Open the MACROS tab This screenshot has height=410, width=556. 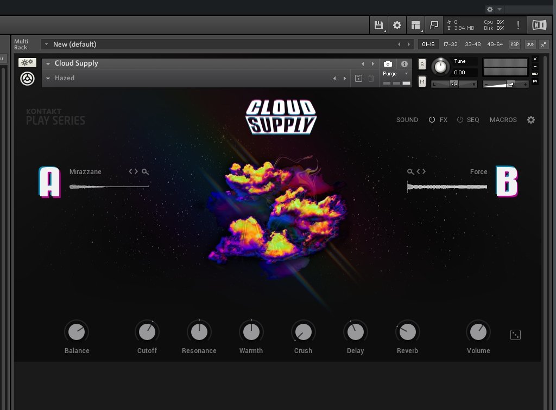[x=503, y=120]
